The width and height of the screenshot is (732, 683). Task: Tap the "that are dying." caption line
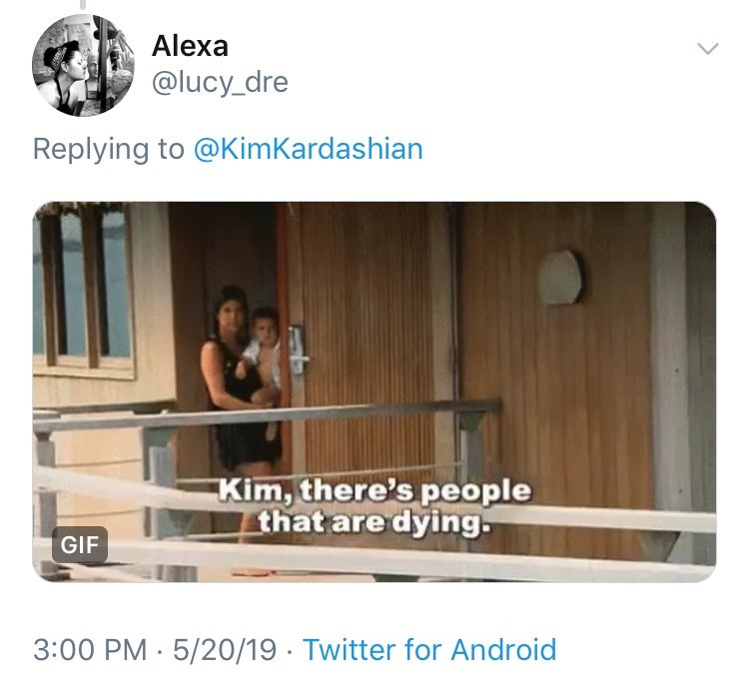click(375, 520)
